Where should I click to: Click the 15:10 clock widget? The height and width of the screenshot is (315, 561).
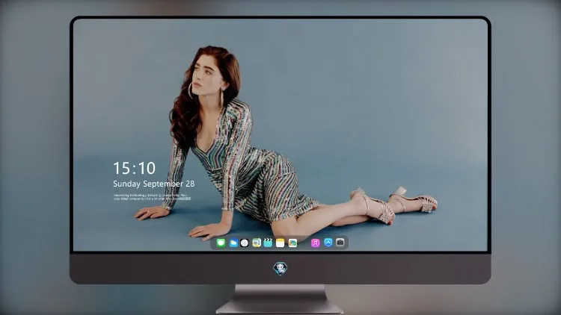134,168
